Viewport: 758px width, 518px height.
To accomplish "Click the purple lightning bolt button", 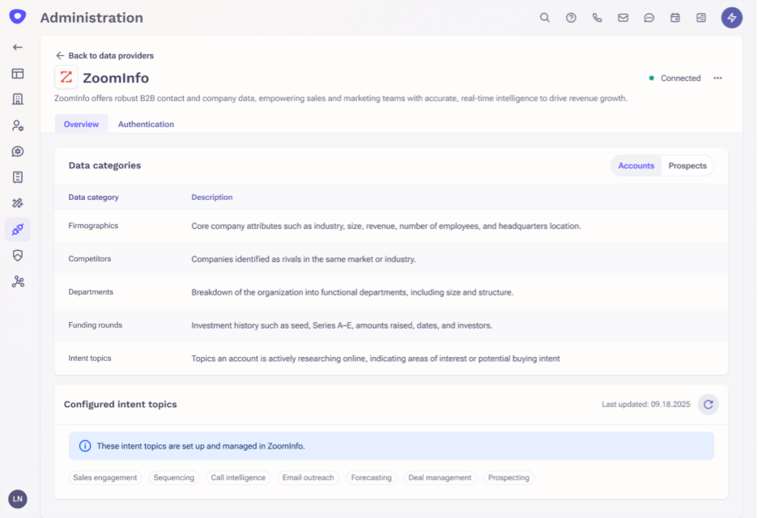I will [x=732, y=18].
